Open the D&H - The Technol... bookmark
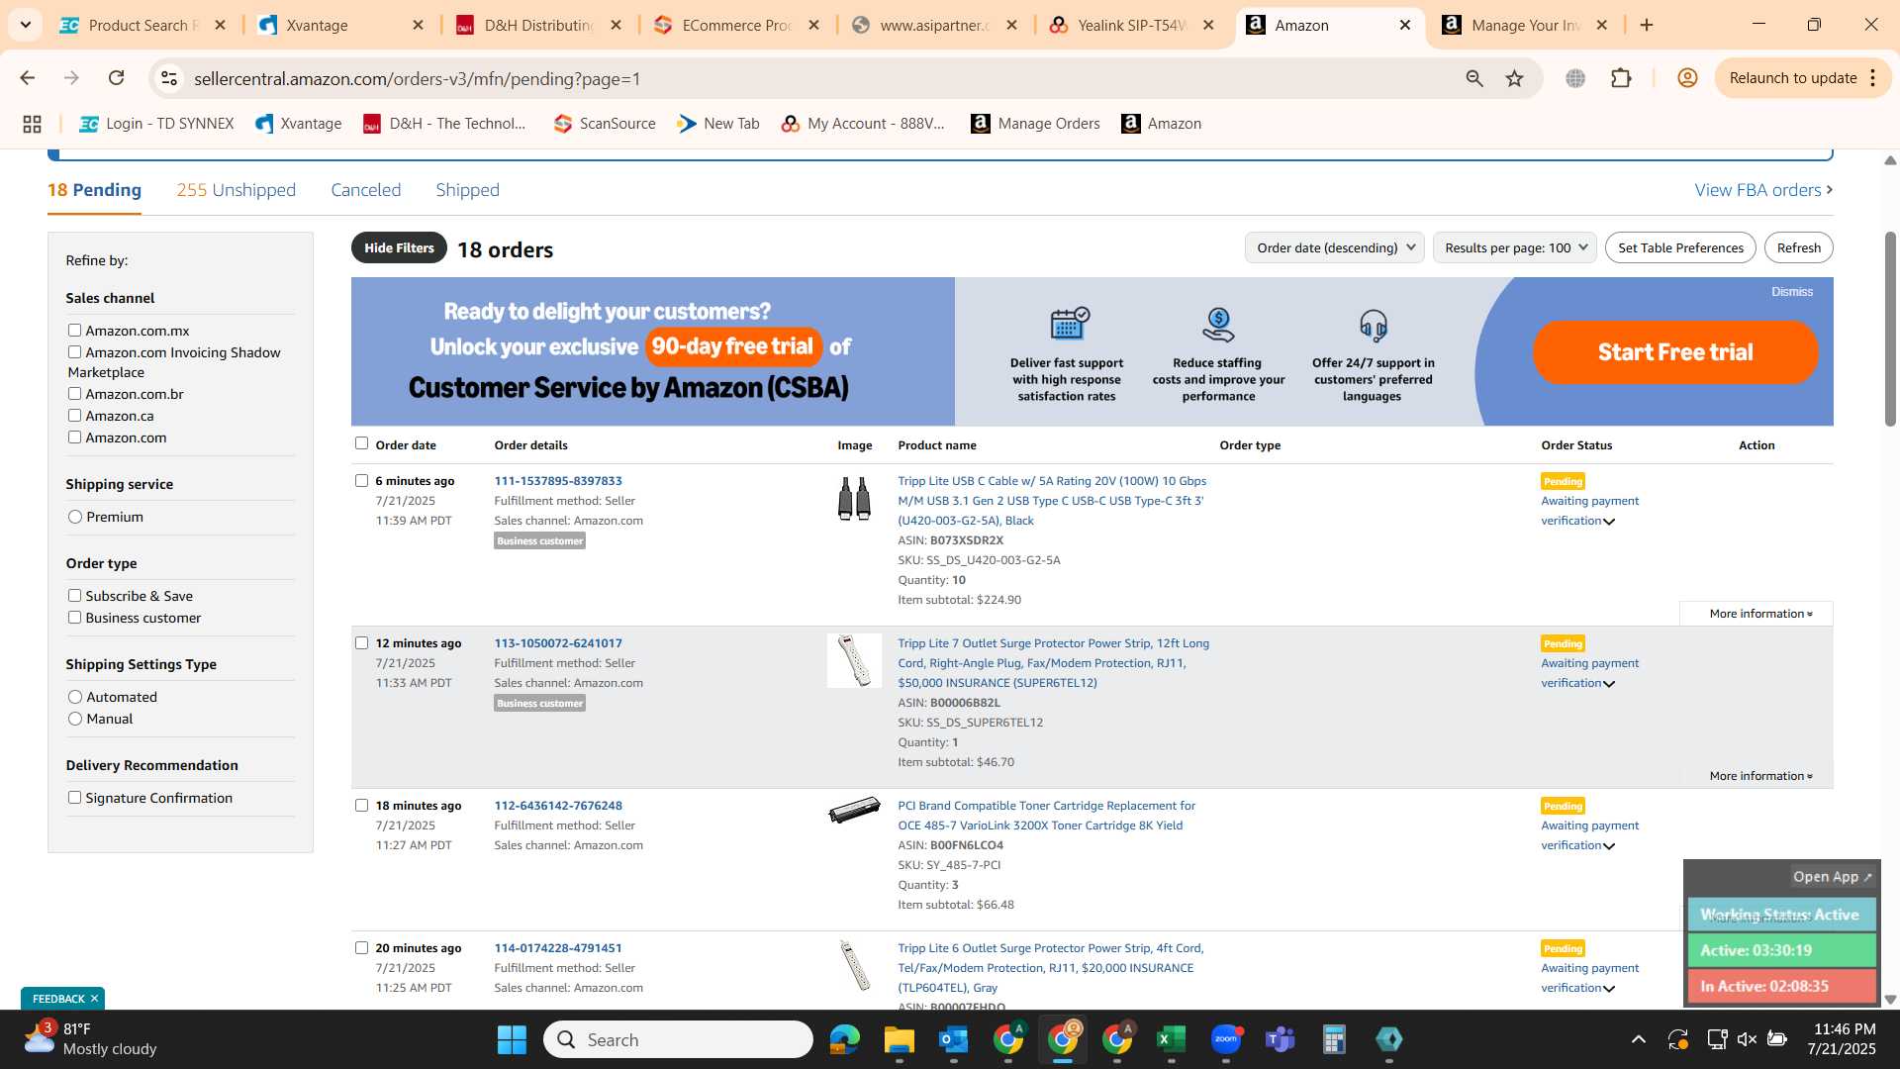1900x1069 pixels. (444, 124)
